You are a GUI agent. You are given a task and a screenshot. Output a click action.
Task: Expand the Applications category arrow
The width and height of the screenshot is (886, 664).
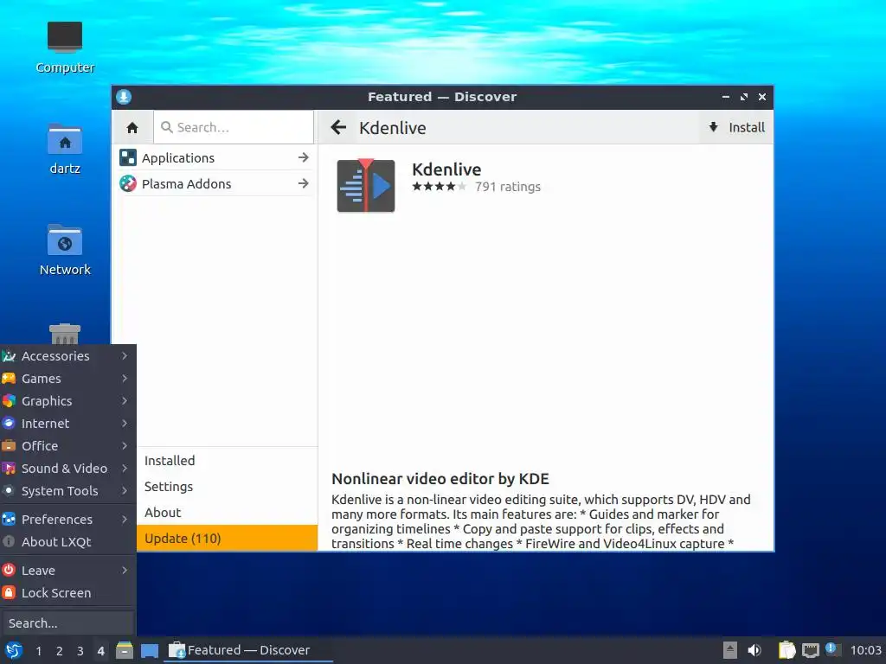(304, 157)
